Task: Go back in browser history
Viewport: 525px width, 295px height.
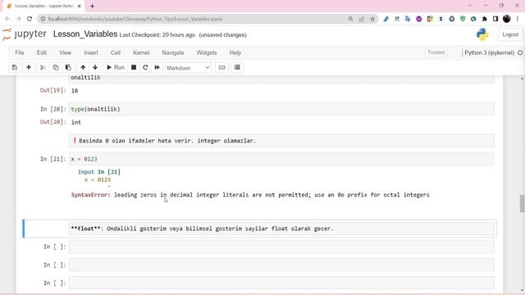Action: point(7,19)
